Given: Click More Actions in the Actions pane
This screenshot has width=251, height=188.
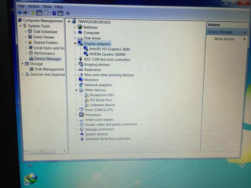Looking at the screenshot, I should pos(224,39).
